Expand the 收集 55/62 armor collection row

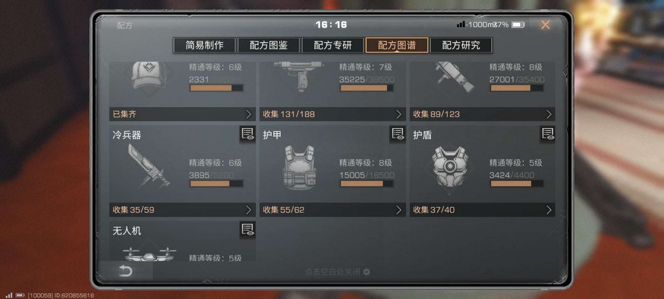(x=333, y=210)
